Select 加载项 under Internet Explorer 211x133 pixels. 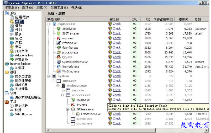[20, 68]
